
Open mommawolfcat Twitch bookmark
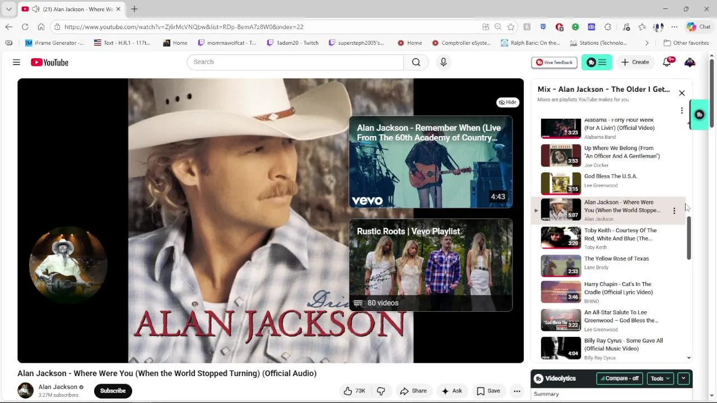click(x=227, y=43)
